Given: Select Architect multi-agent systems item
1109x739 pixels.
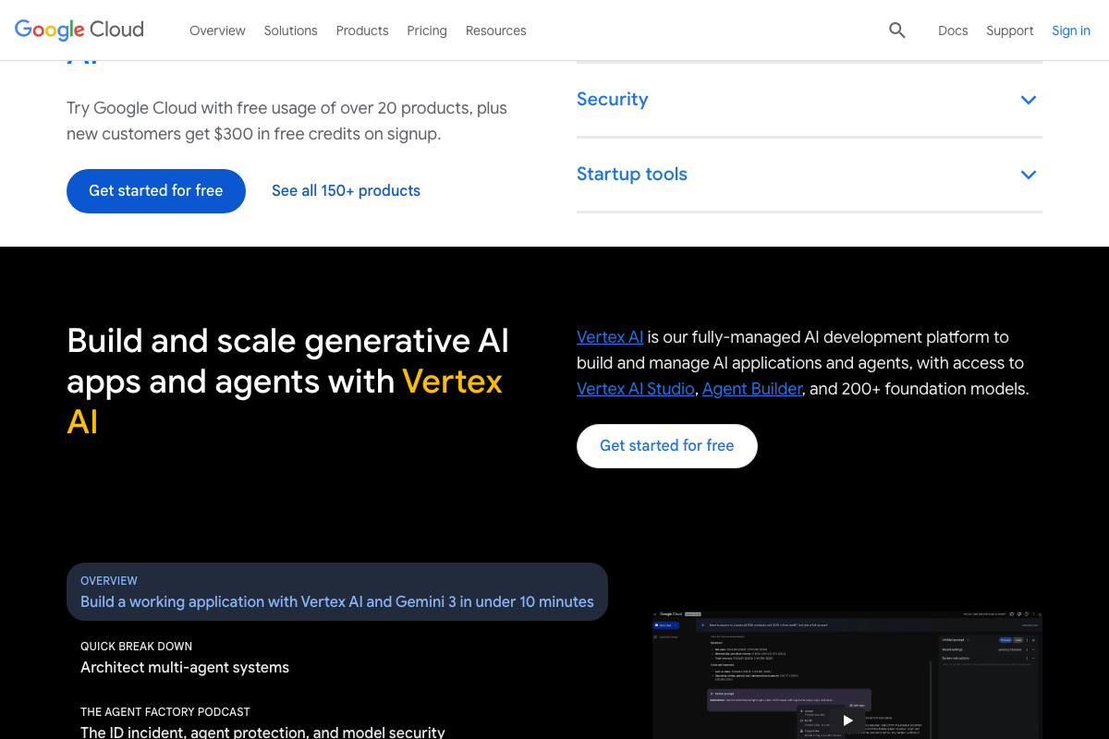Looking at the screenshot, I should [x=185, y=658].
